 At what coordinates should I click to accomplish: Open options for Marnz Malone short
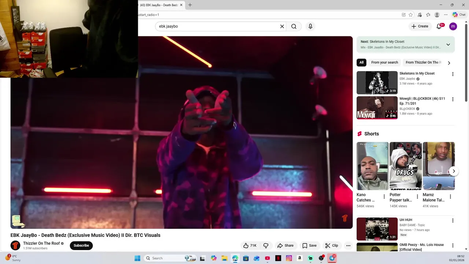pos(450,197)
